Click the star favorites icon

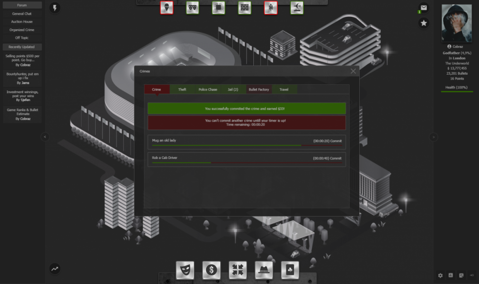coord(423,23)
